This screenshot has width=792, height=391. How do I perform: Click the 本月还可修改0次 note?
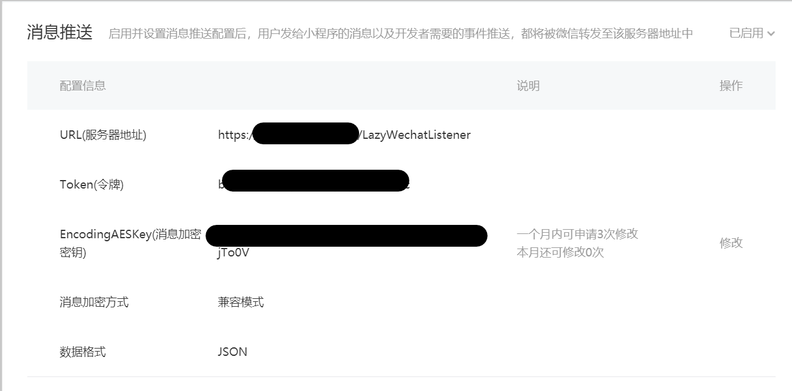(560, 253)
